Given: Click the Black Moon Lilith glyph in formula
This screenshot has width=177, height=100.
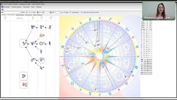Looking at the screenshot, I should click(x=50, y=43).
